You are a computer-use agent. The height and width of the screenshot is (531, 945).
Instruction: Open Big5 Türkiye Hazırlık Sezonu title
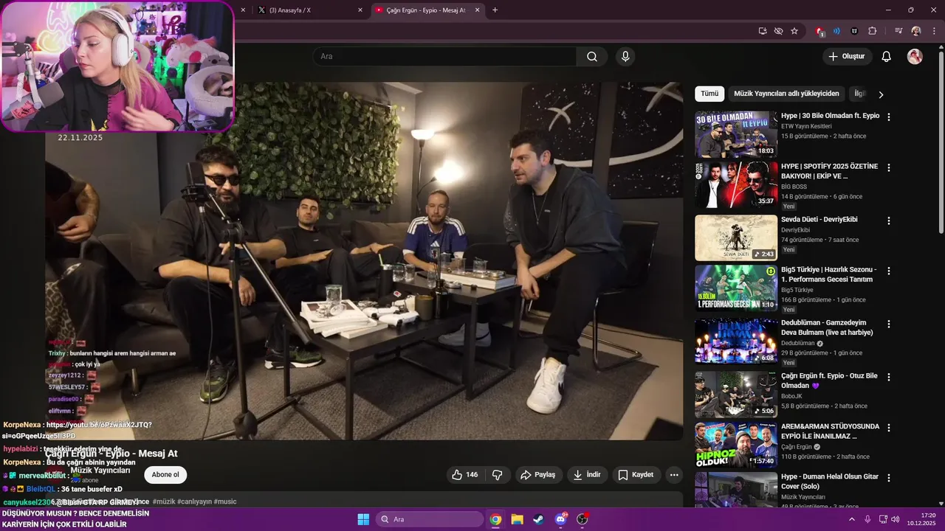[829, 274]
